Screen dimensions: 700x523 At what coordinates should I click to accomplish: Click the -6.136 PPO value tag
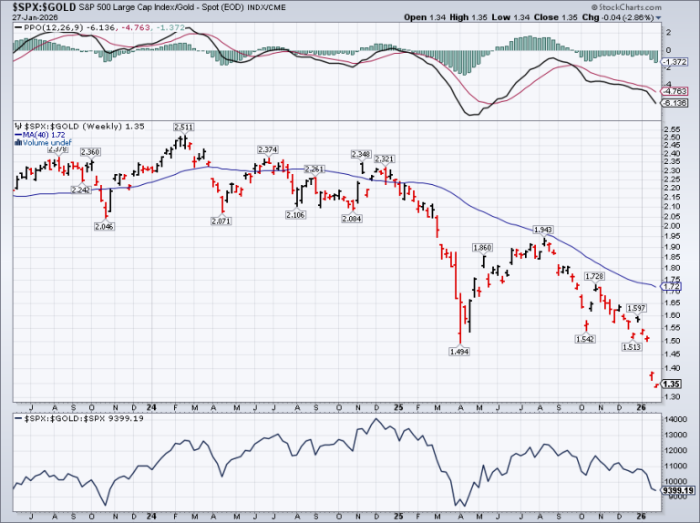(x=674, y=102)
